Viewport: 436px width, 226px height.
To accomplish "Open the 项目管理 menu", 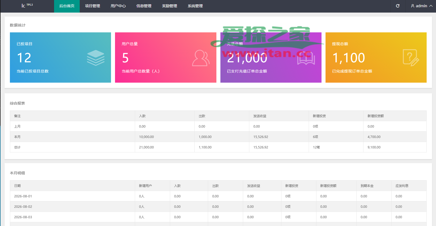I will [93, 6].
